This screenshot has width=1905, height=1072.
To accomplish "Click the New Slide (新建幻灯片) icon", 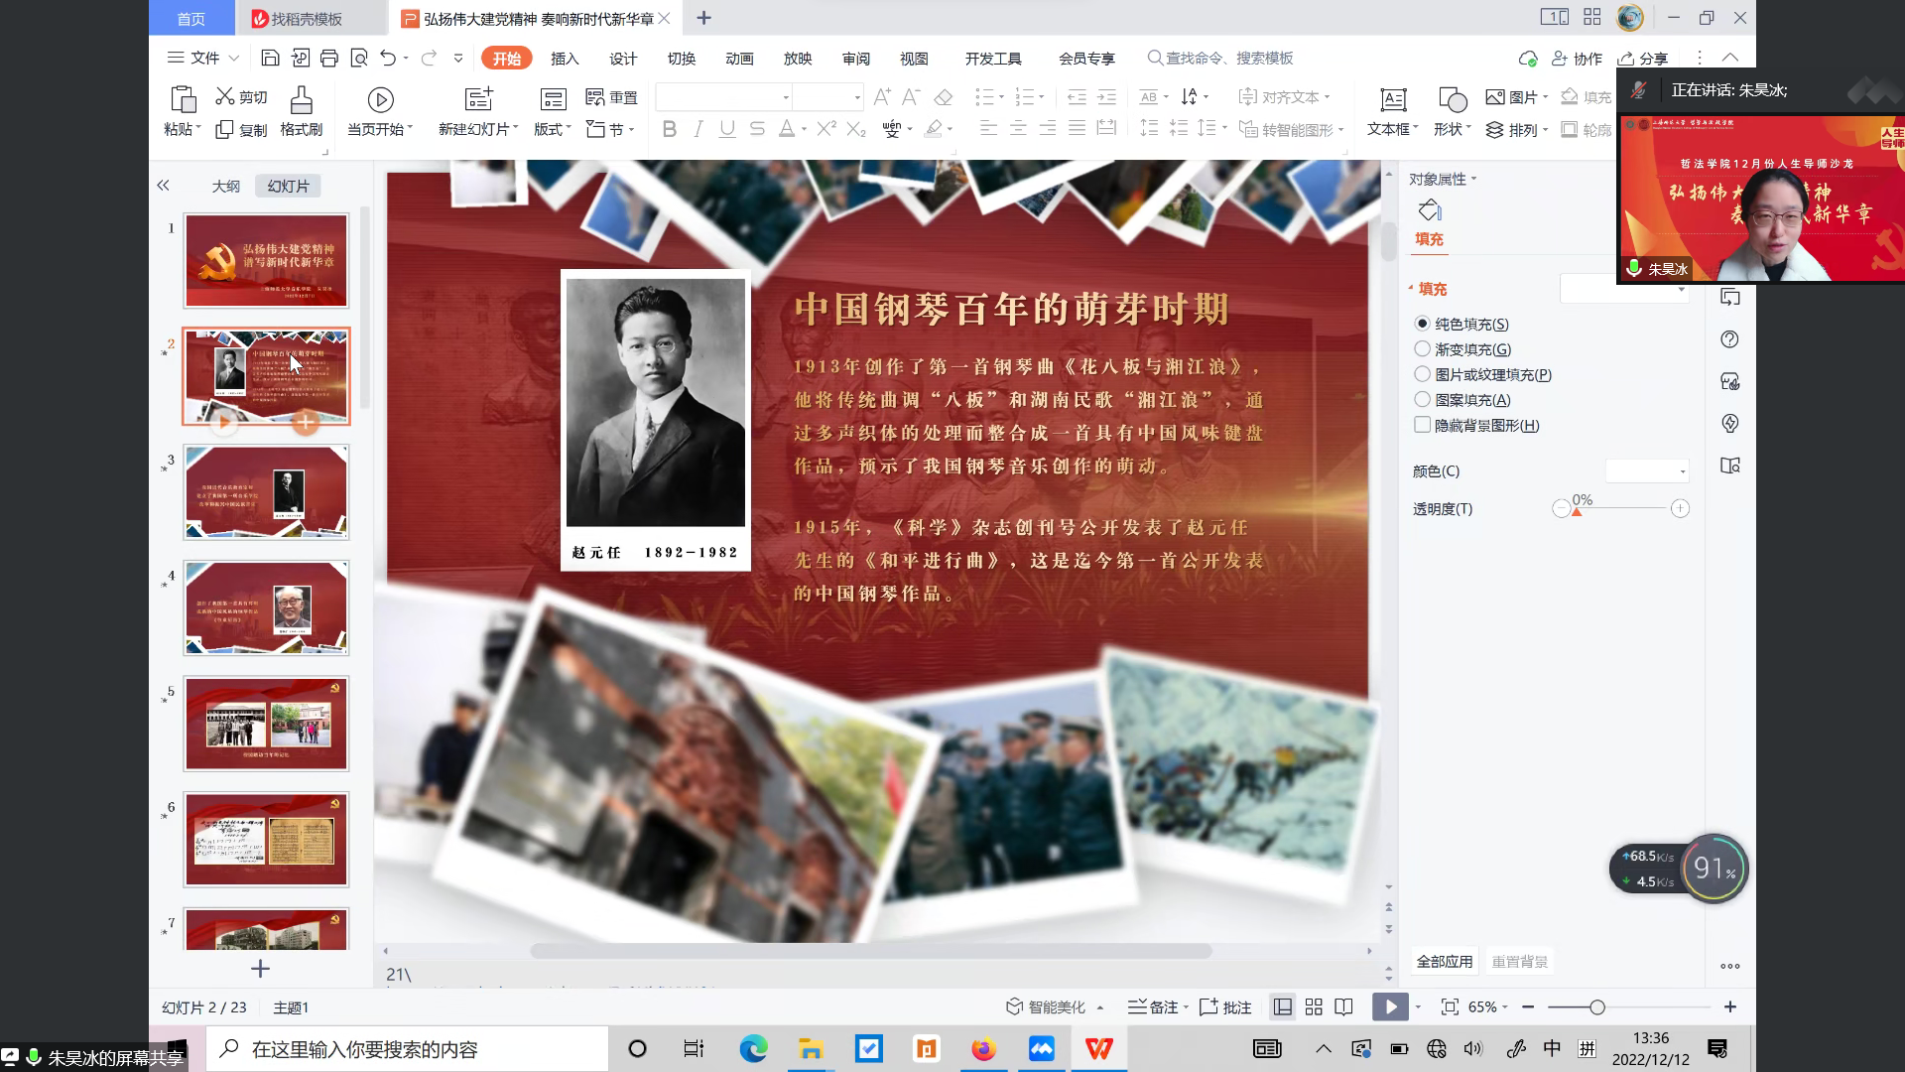I will [479, 99].
